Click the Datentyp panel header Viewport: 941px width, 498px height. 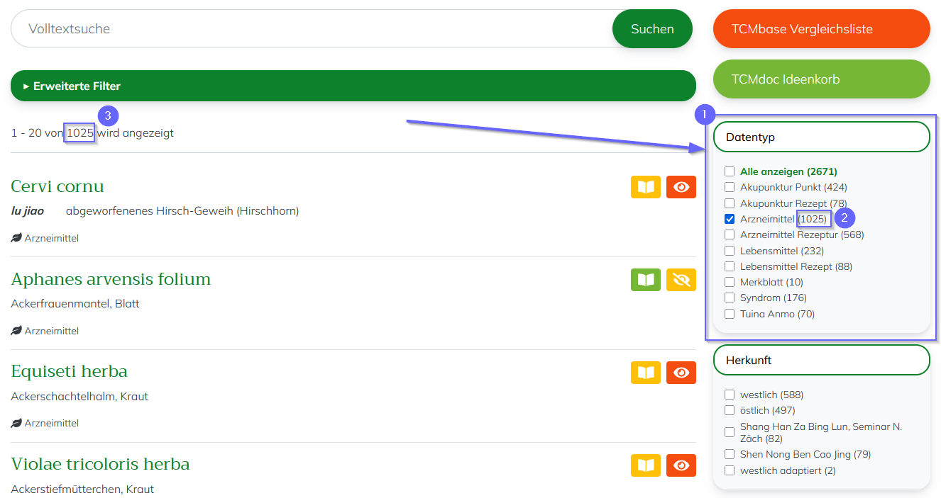click(x=821, y=137)
